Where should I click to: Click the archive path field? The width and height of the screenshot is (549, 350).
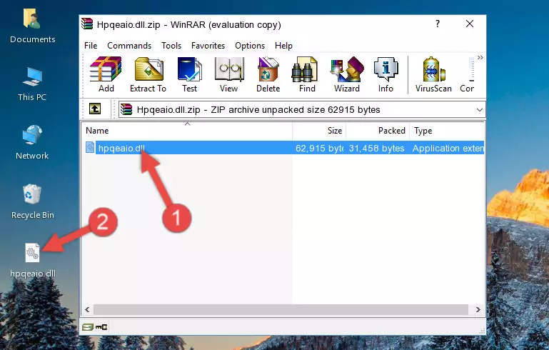tap(302, 110)
